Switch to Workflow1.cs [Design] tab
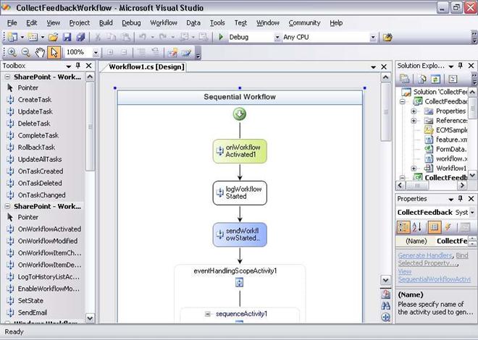This screenshot has height=340, width=478. pyautogui.click(x=146, y=67)
